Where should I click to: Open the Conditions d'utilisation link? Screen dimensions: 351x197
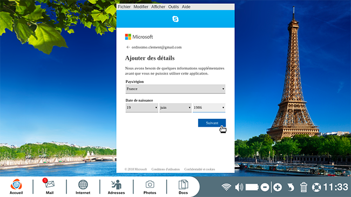coord(165,169)
